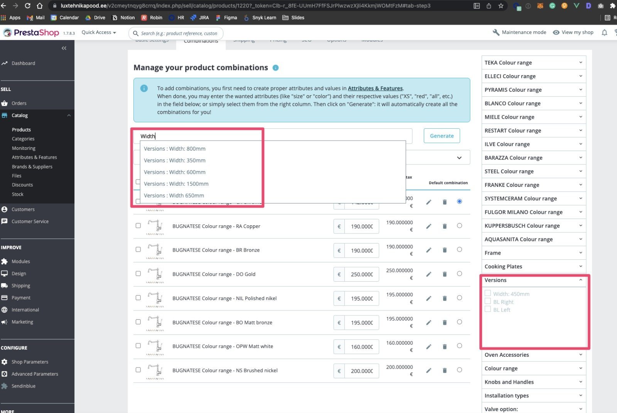Select the NS Brushed nickel row checkbox
617x413 pixels.
tap(138, 370)
